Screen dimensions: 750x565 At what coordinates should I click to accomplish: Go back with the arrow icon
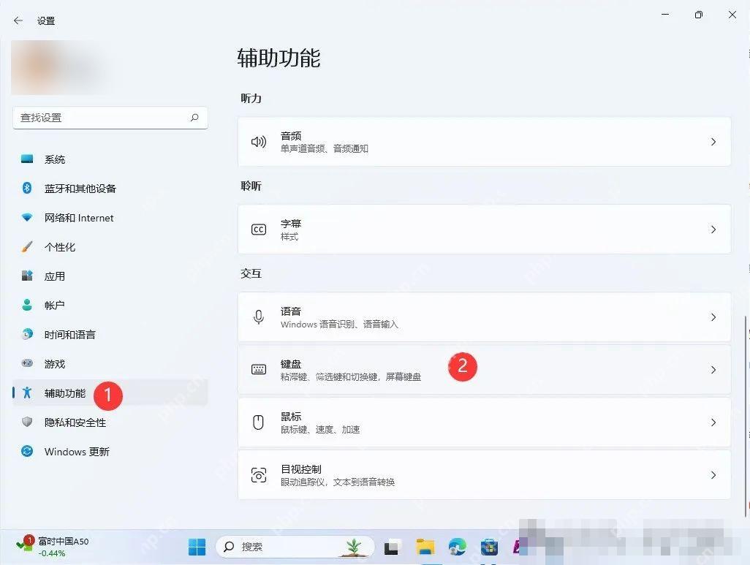(x=18, y=20)
